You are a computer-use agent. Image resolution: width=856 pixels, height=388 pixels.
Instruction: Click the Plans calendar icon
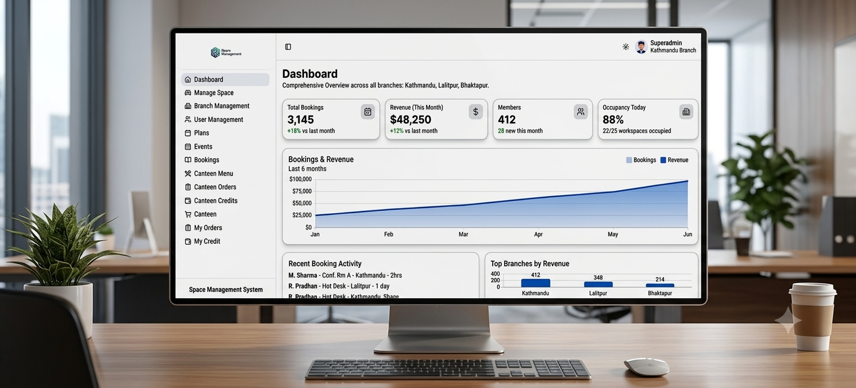188,133
